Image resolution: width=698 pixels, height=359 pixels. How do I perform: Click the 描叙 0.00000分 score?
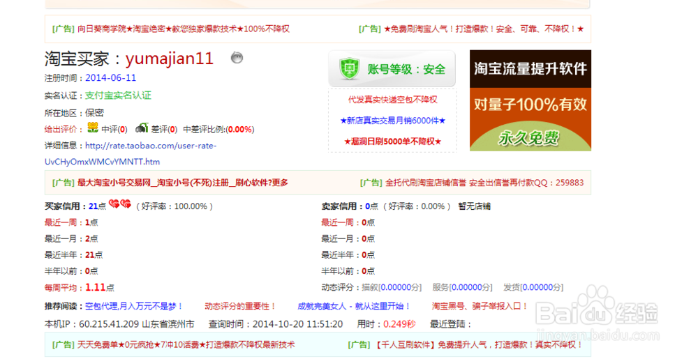coord(392,287)
